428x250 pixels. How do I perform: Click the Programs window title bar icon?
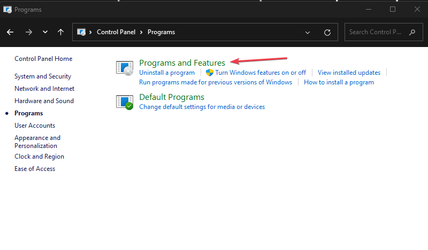tap(7, 10)
